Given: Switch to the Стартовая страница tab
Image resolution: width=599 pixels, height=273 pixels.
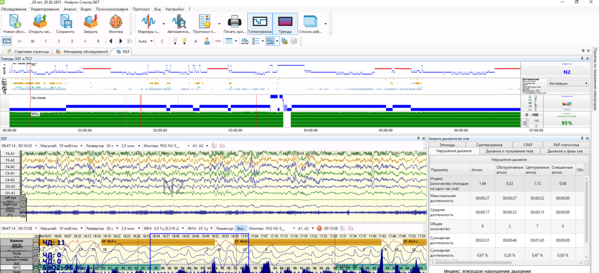Looking at the screenshot, I should point(28,52).
